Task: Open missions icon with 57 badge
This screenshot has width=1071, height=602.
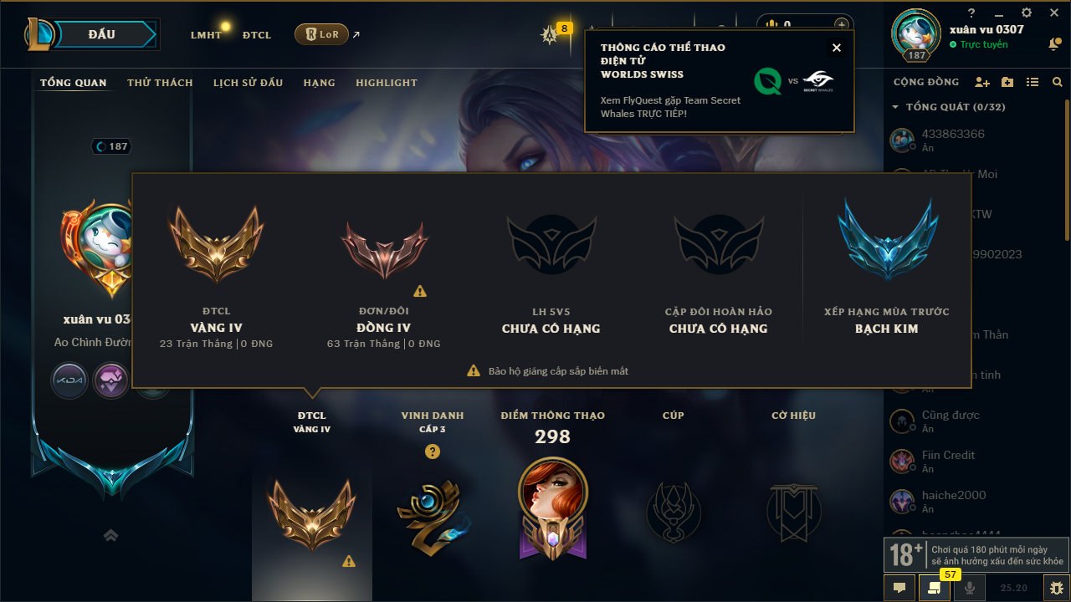Action: click(x=934, y=588)
